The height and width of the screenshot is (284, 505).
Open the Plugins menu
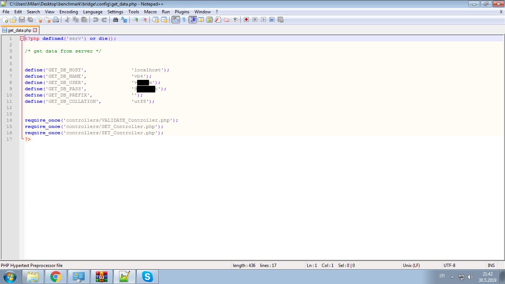[182, 12]
